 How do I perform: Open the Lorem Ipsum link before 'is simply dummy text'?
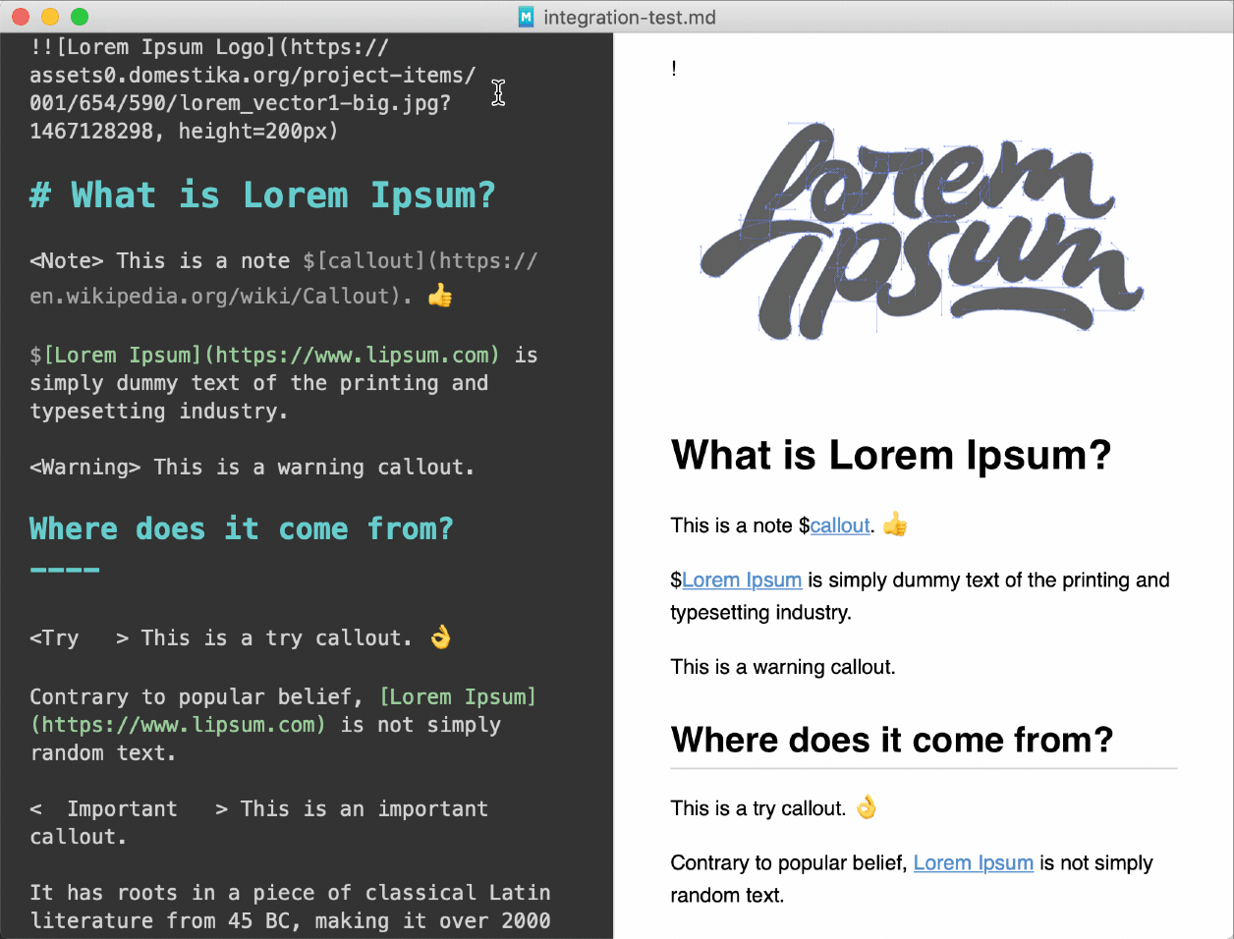tap(742, 580)
